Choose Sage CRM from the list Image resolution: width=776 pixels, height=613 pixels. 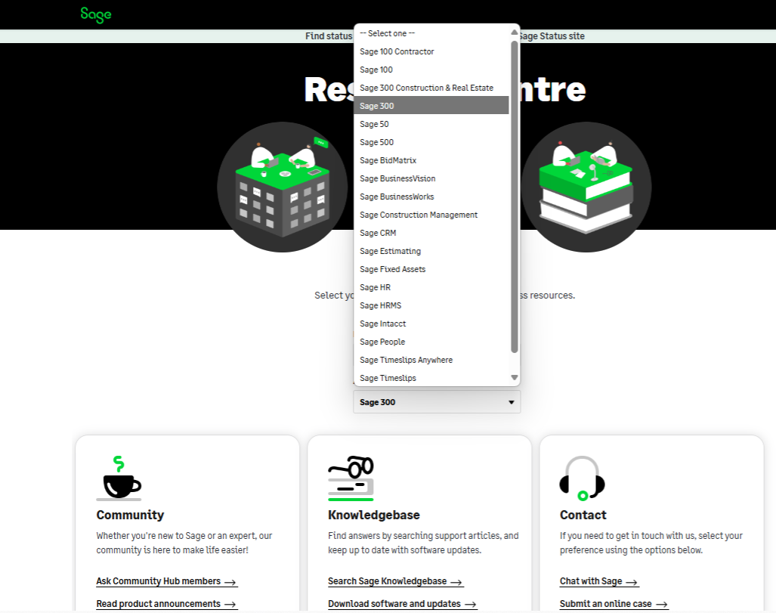[431, 234]
